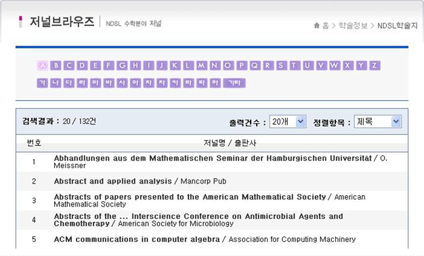Viewport: 424px width, 256px height.
Task: Filter journals by Korean 라 button
Action: pyautogui.click(x=82, y=83)
